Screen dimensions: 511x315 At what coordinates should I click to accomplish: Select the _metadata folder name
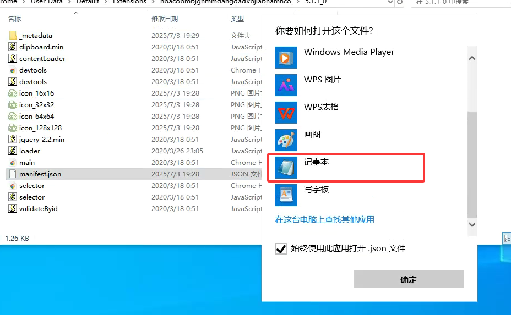coord(36,36)
